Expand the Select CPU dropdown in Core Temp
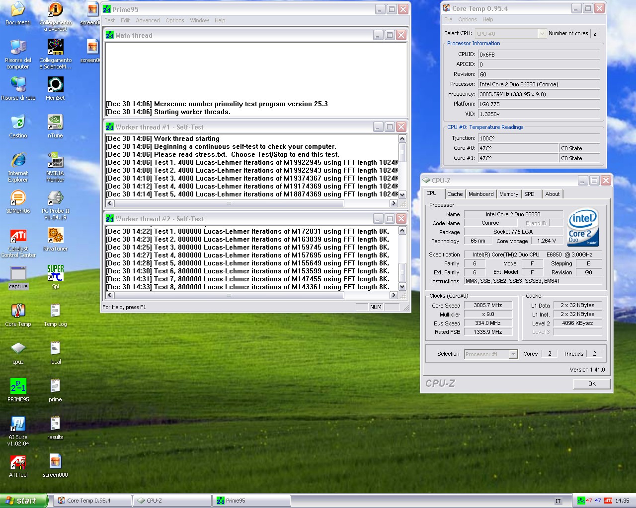The height and width of the screenshot is (508, 636). 542,33
